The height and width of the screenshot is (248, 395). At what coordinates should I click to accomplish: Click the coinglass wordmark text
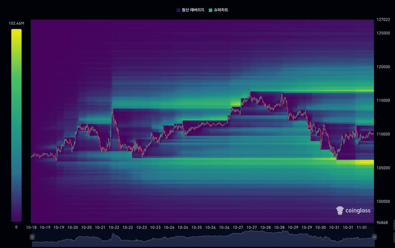click(x=358, y=210)
